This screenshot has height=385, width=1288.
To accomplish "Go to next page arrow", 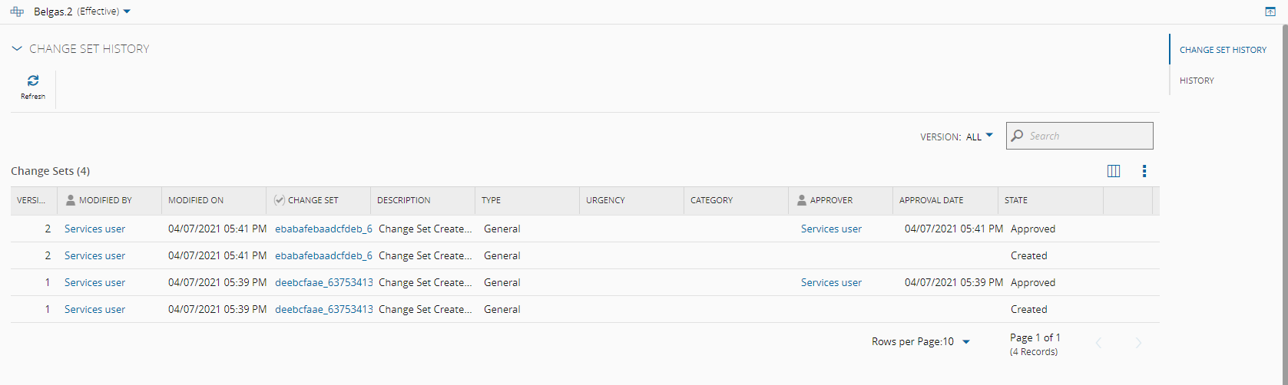I will coord(1138,343).
